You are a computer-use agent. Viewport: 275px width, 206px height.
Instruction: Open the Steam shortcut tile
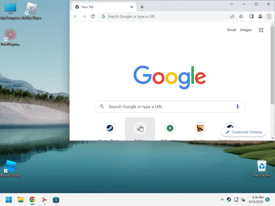pyautogui.click(x=110, y=129)
